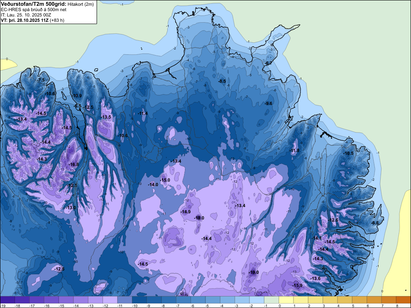411x308 pixels.
Task: Click legend swatch between -10 and -9
Action: 139,300
